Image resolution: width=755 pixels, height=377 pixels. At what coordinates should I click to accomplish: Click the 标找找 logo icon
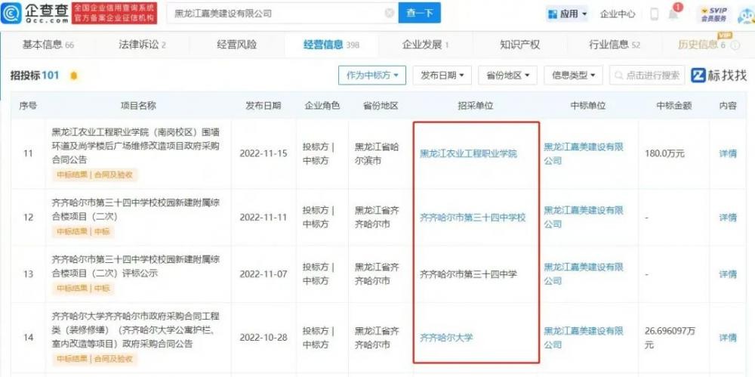click(698, 76)
